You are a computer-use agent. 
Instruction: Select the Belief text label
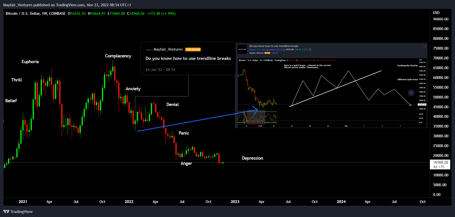click(11, 101)
